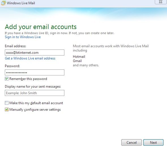
Task: Click the Gmail entry in provider list
Action: click(x=77, y=61)
